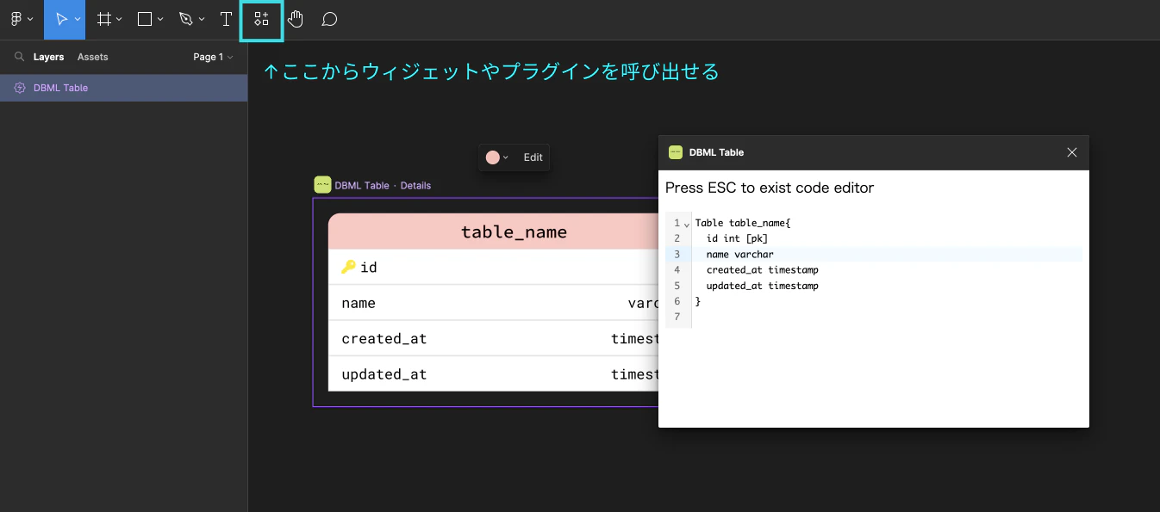Click the Details label above the widget

point(415,185)
